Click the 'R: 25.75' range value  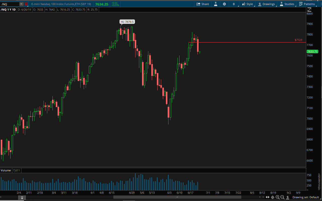(92, 10)
